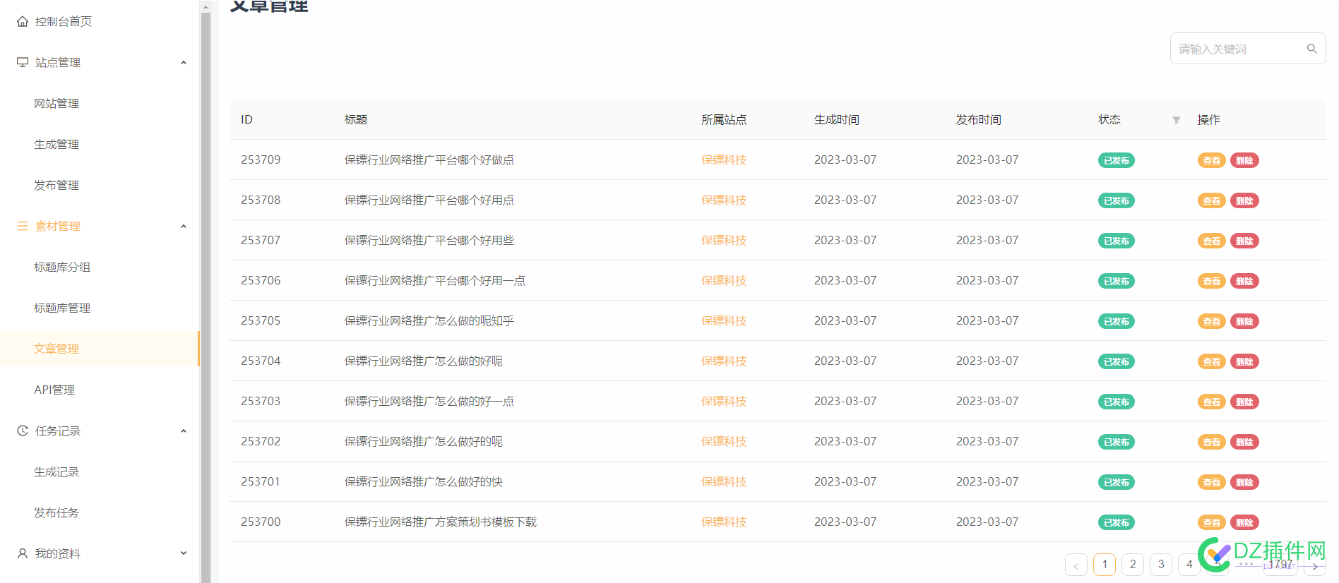Click 查看 for article 253703
The width and height of the screenshot is (1339, 583).
1212,402
